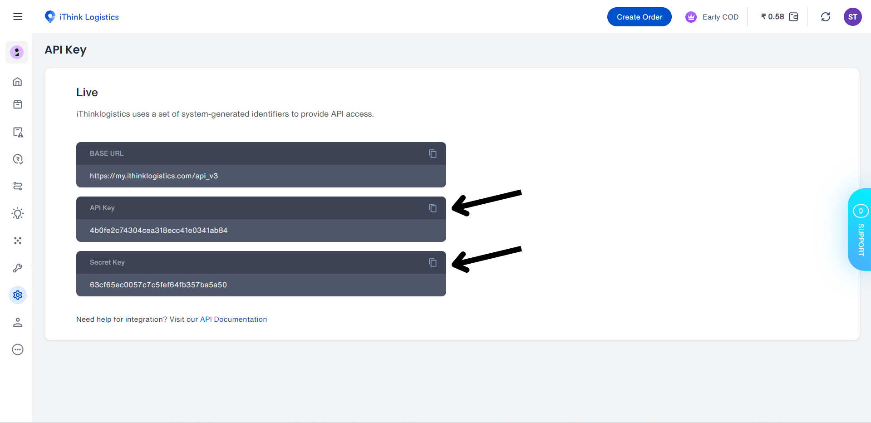Open the lightbulb insights sidebar icon
The image size is (871, 423).
(x=18, y=213)
